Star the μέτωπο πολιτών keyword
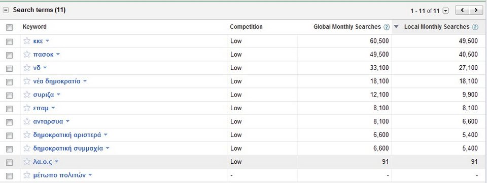The width and height of the screenshot is (487, 183). coord(27,175)
